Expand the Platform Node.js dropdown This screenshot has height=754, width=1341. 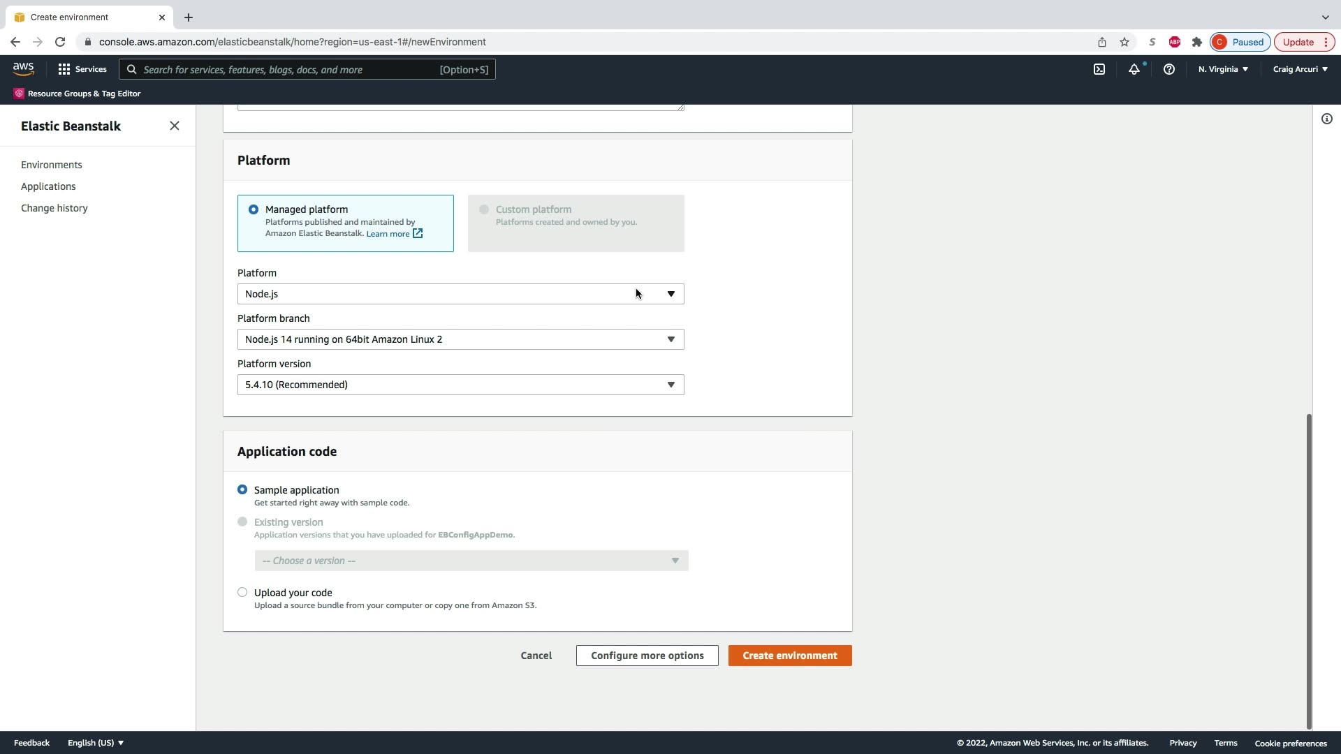coord(460,294)
